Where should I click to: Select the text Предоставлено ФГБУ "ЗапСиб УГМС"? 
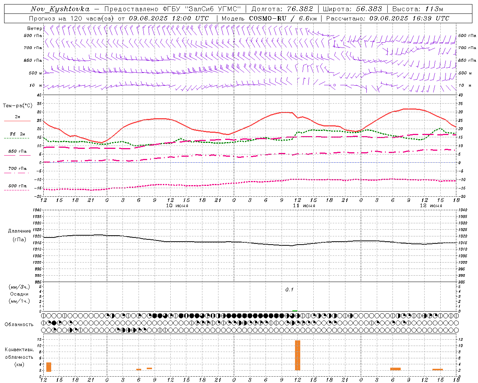click(x=173, y=9)
